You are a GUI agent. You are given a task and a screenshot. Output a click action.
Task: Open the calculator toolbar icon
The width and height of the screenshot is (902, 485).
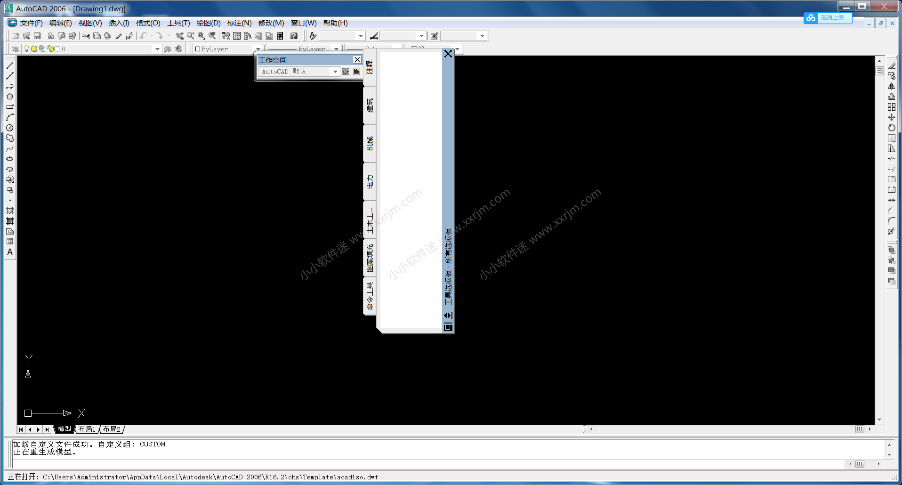pyautogui.click(x=280, y=36)
